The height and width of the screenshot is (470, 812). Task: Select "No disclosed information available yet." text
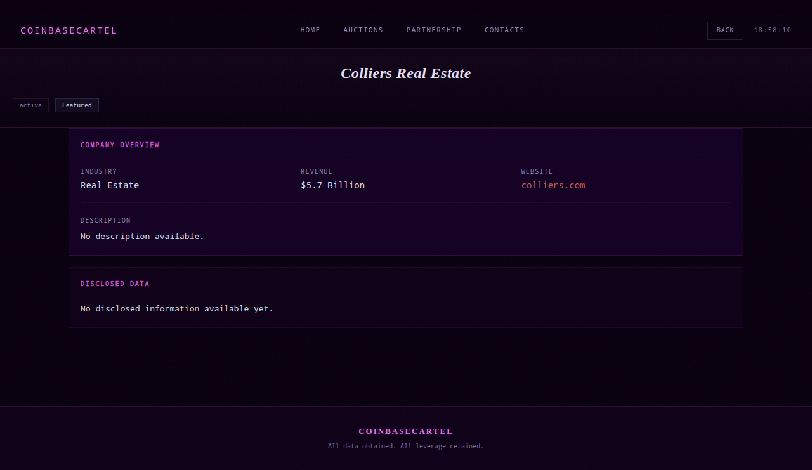[x=177, y=309]
